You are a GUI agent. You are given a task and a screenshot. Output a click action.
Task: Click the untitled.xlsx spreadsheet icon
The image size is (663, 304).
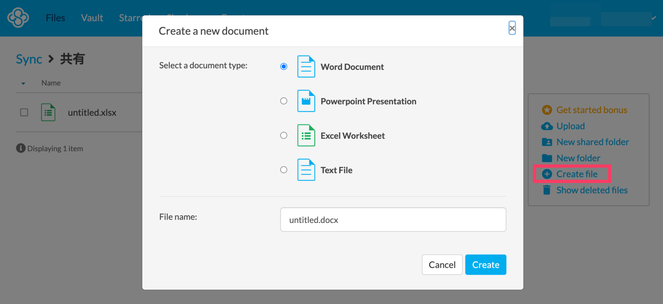click(48, 112)
